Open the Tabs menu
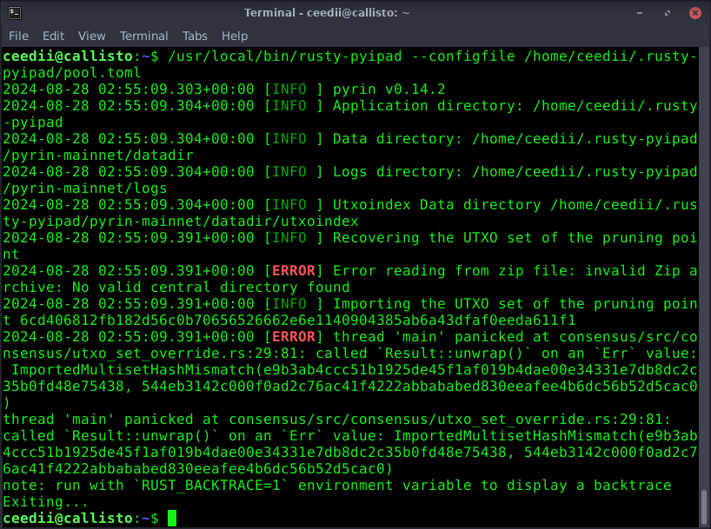The width and height of the screenshot is (711, 529). (x=195, y=36)
